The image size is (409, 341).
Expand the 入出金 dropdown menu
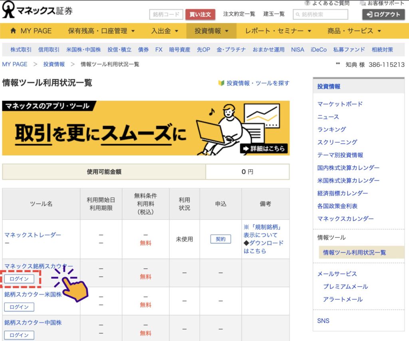(x=165, y=31)
